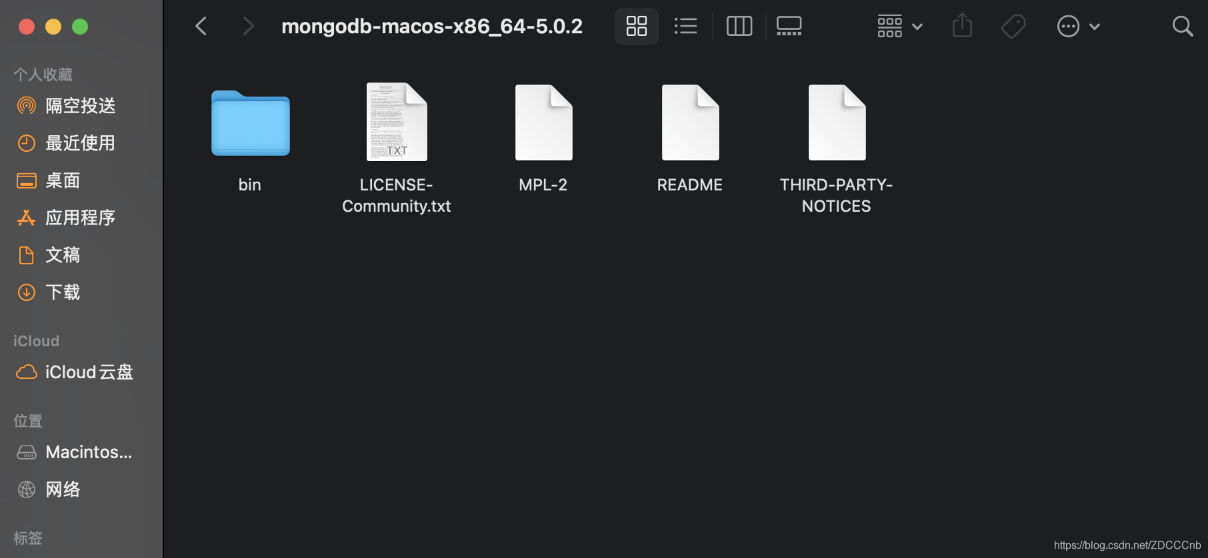Click the THIRD-PARTY-NOTICES name label
The image size is (1208, 558).
coord(837,195)
